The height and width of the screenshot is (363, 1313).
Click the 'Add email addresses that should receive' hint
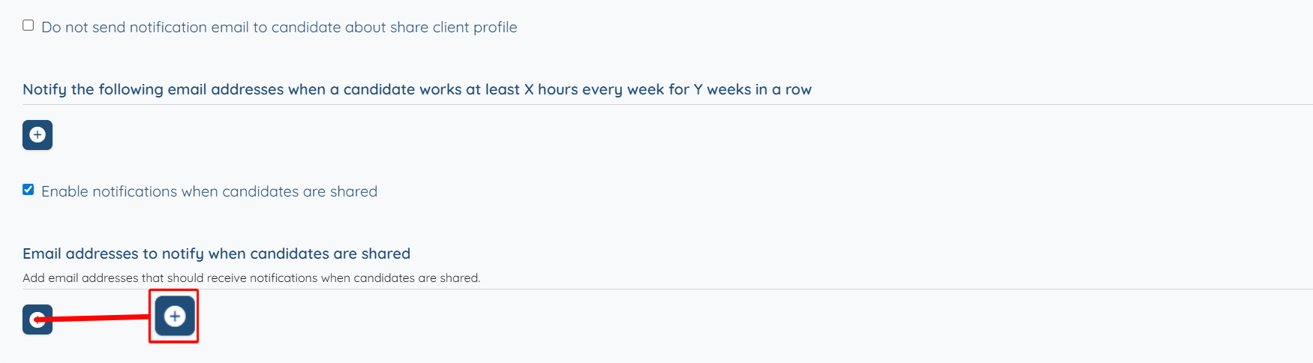click(251, 278)
